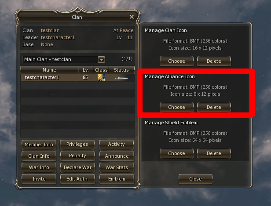The image size is (271, 206).
Task: Click the status sword icon for testcharacter1
Action: [121, 78]
